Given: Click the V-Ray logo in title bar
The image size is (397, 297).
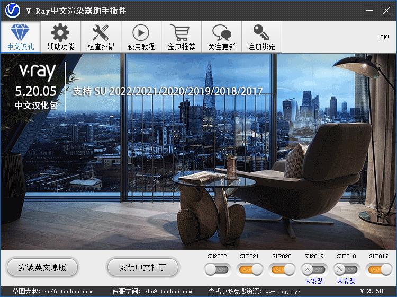Looking at the screenshot, I should 13,11.
